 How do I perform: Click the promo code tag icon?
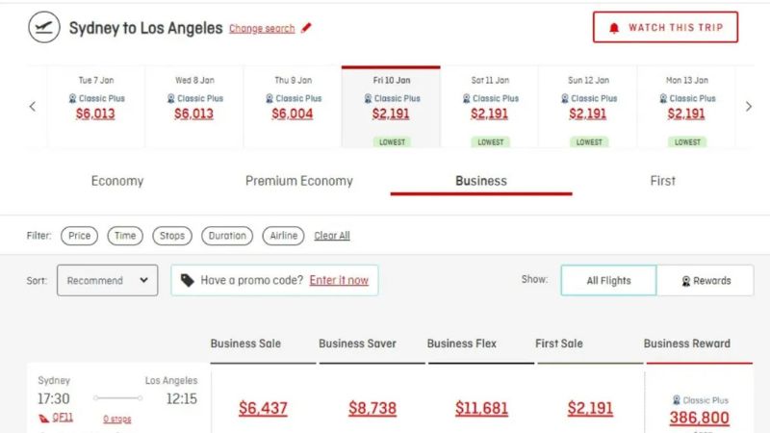click(187, 280)
